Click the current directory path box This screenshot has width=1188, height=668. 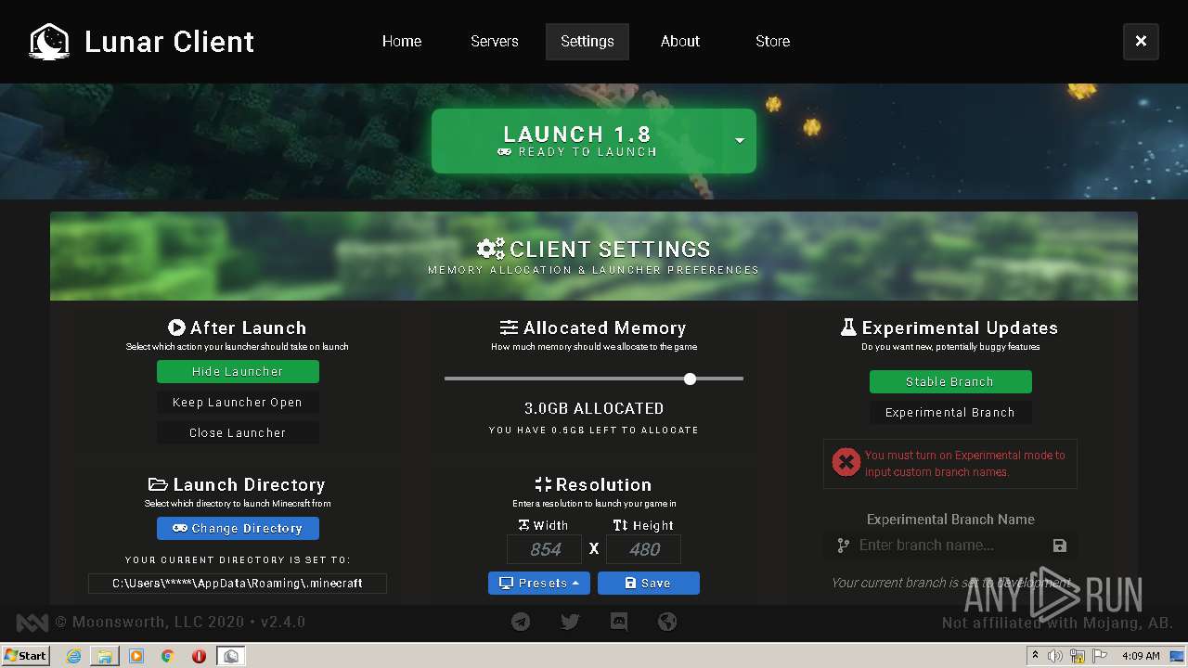(238, 584)
